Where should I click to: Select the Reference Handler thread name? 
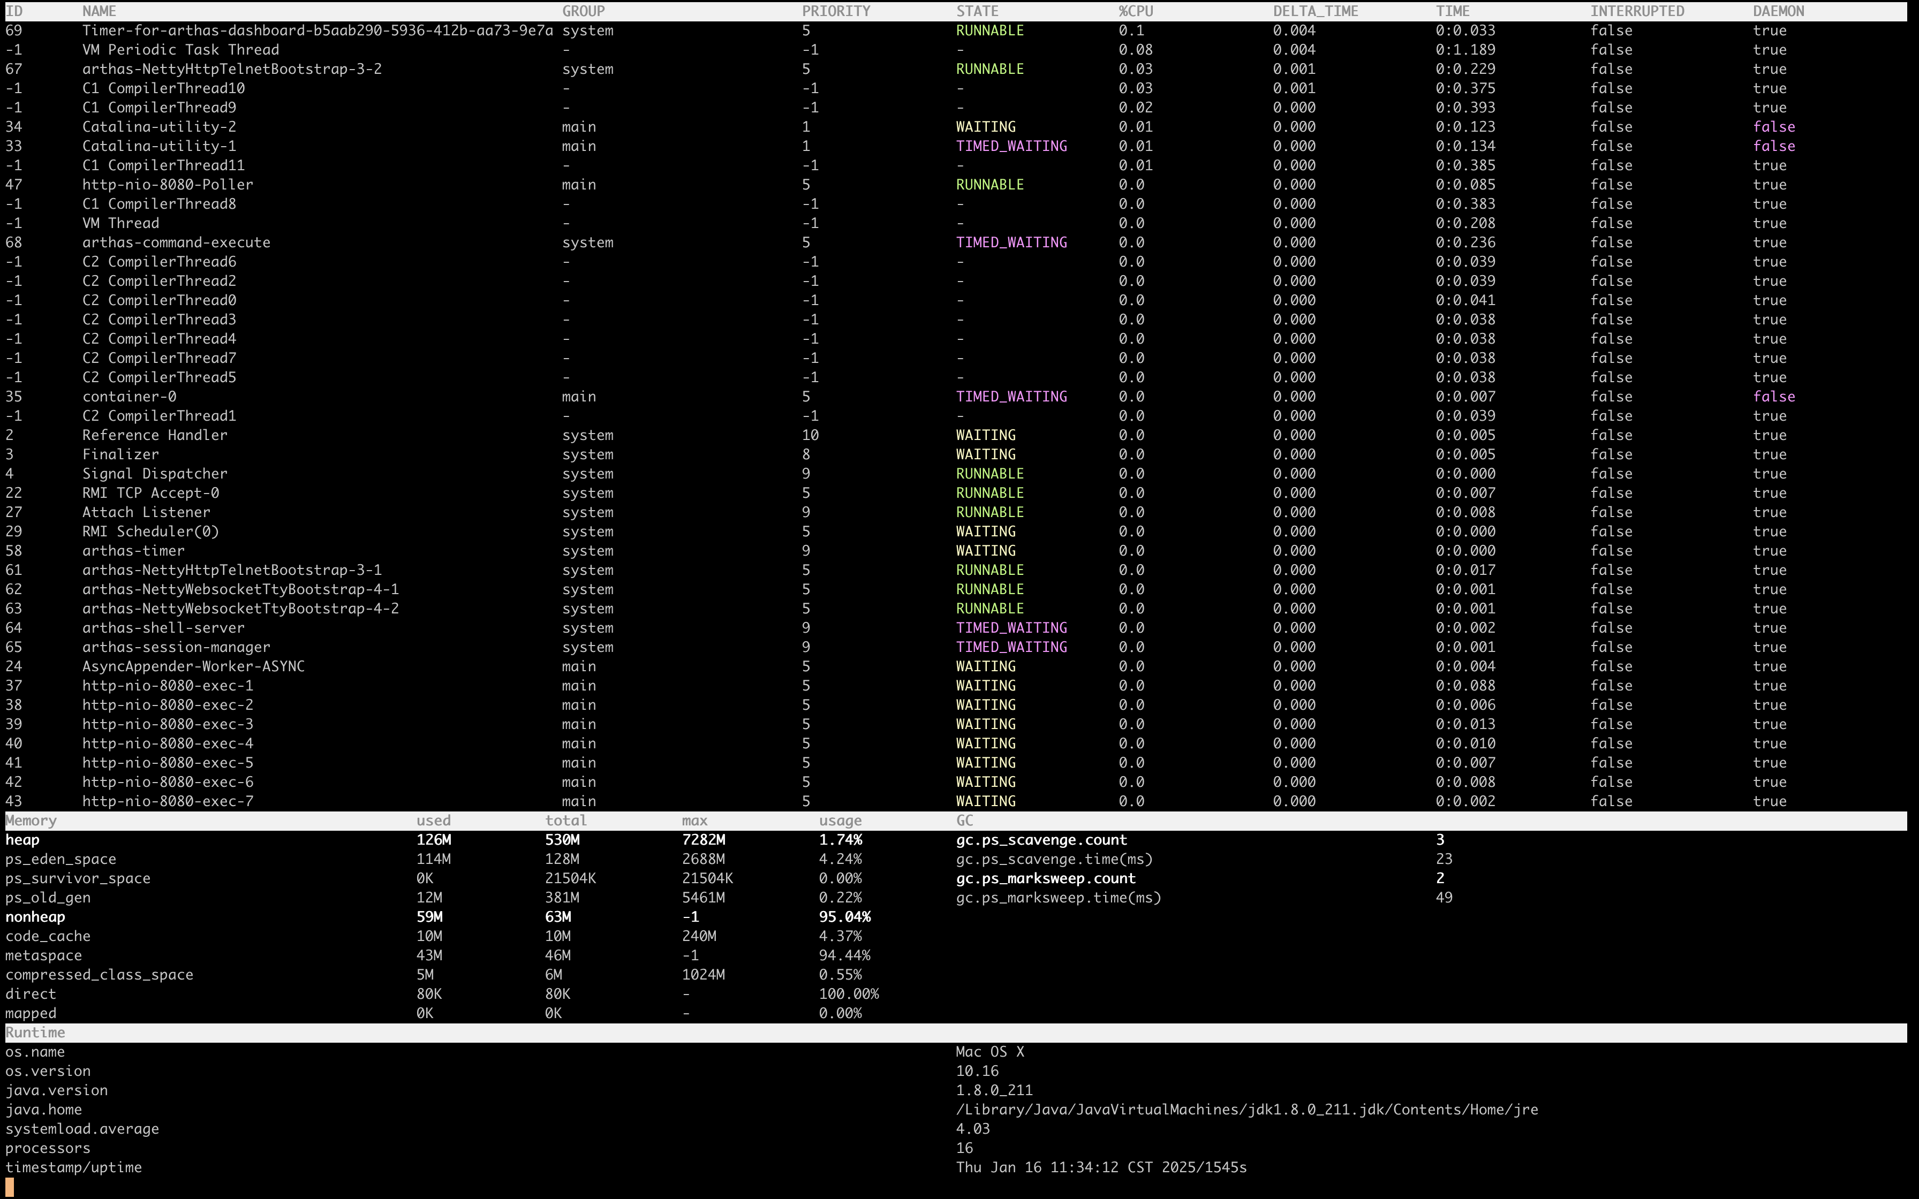coord(155,435)
